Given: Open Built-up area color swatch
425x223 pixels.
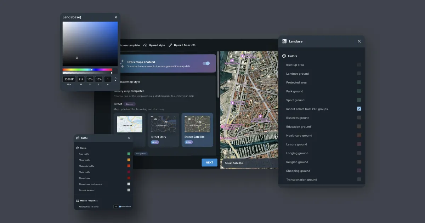Looking at the screenshot, I should coord(359,65).
